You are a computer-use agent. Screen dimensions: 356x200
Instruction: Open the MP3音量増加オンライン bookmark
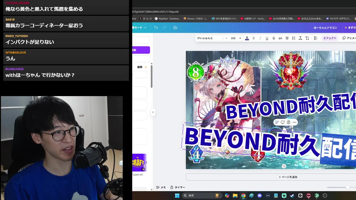pyautogui.click(x=224, y=19)
